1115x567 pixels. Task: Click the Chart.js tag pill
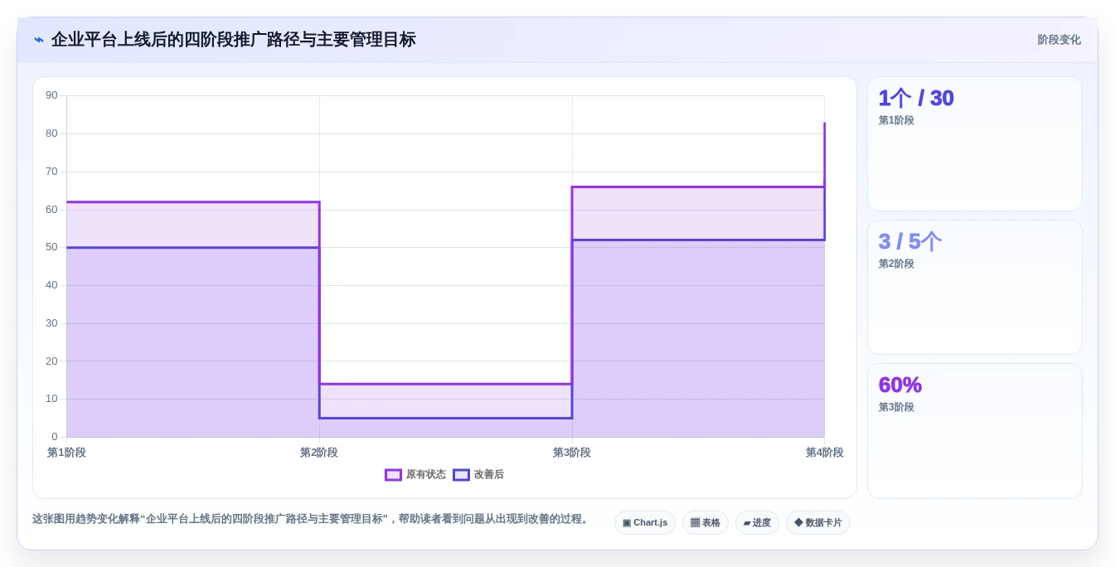(x=645, y=523)
